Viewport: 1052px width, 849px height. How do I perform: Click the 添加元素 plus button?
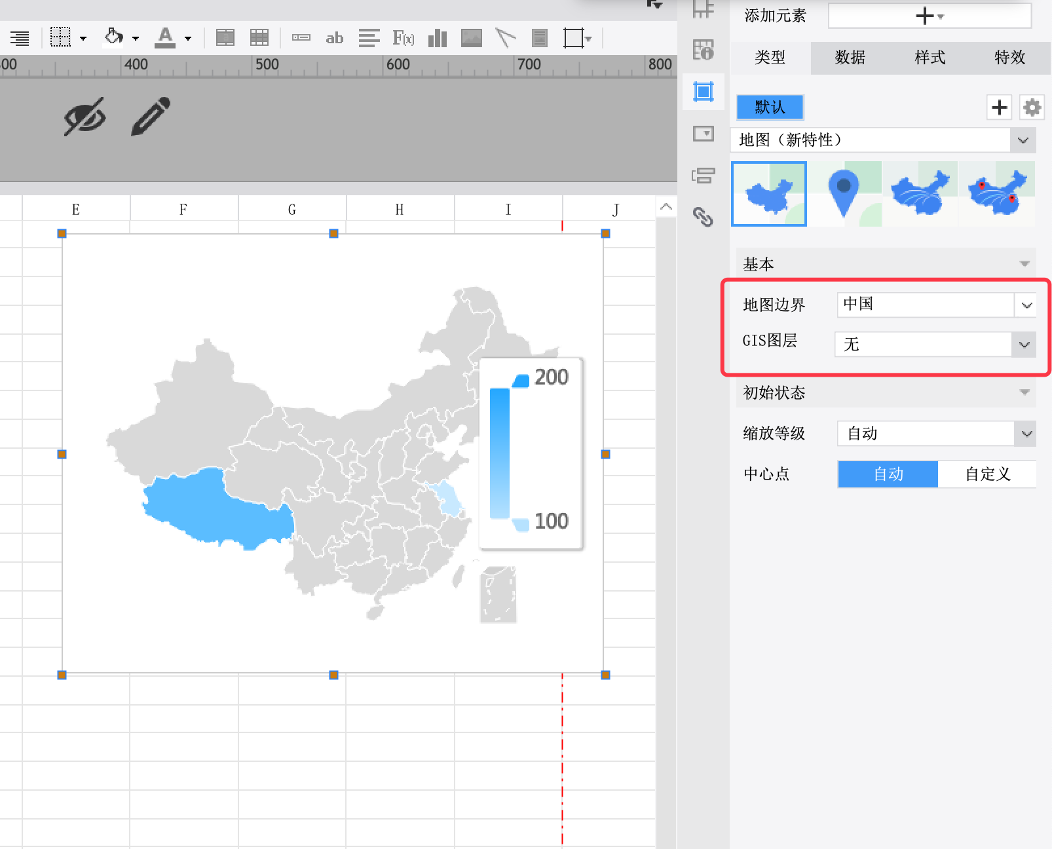[x=929, y=16]
